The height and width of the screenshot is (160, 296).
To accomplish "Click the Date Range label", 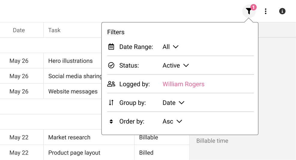I will coord(136,47).
